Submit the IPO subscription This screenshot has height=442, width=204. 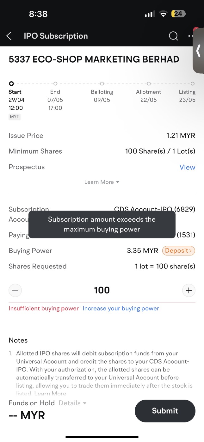click(x=165, y=411)
